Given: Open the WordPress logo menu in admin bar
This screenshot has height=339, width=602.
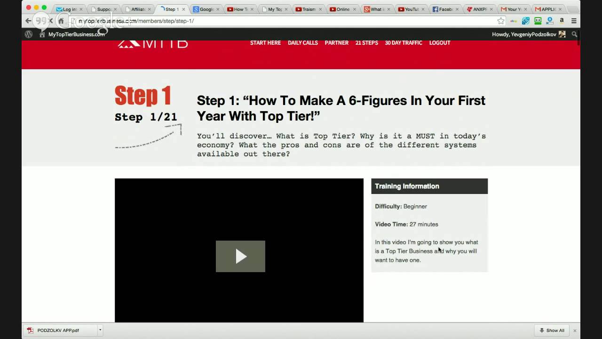Looking at the screenshot, I should click(29, 34).
